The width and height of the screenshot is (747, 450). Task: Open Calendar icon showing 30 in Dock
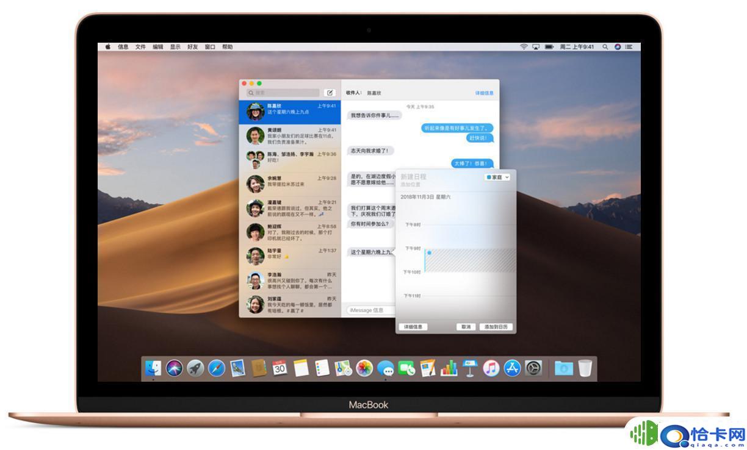[280, 368]
